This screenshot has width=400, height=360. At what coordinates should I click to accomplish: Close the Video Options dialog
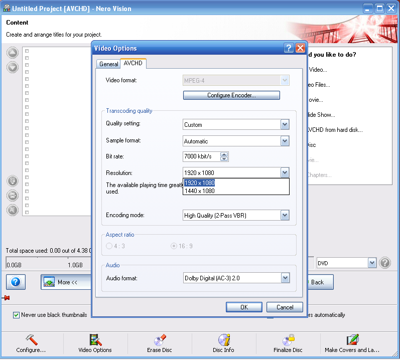[301, 48]
